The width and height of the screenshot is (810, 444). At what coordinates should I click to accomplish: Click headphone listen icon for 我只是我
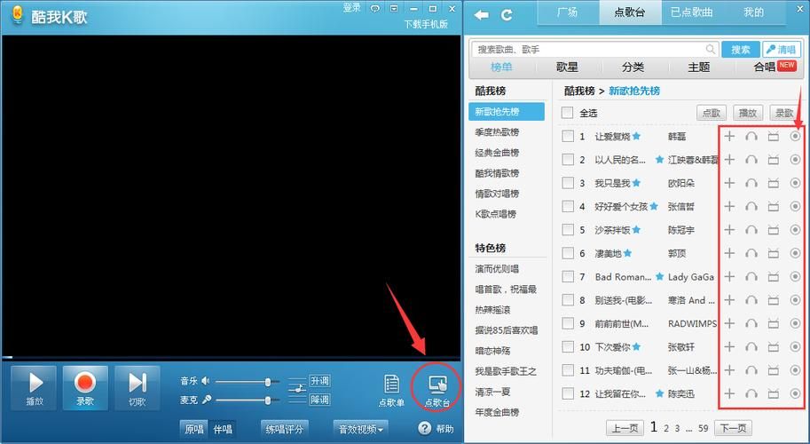(751, 183)
